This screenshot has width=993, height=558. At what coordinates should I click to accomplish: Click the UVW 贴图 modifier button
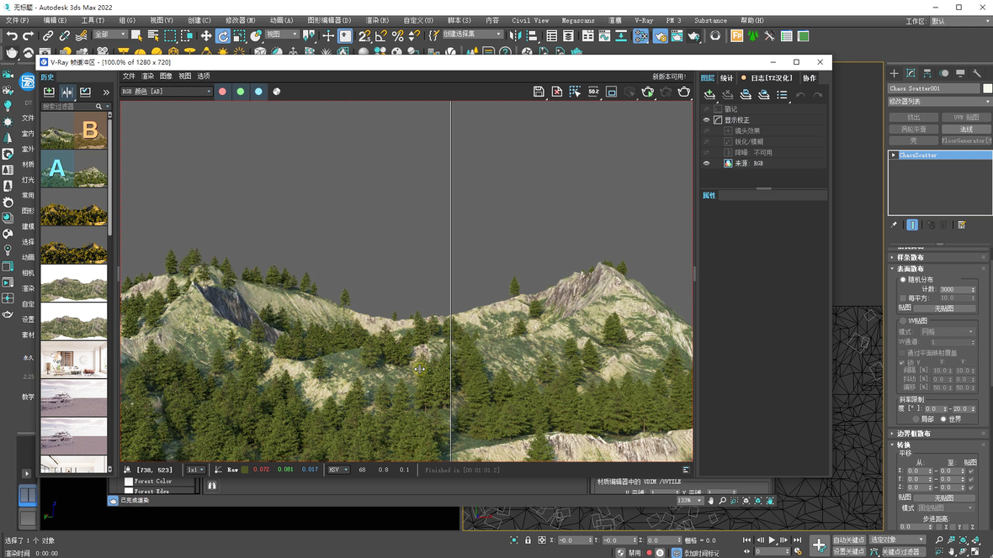point(965,118)
